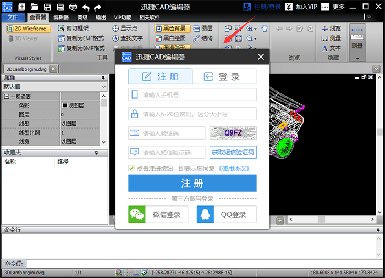This screenshot has width=385, height=278.
Task: Open the 文件 menu
Action: click(x=13, y=17)
